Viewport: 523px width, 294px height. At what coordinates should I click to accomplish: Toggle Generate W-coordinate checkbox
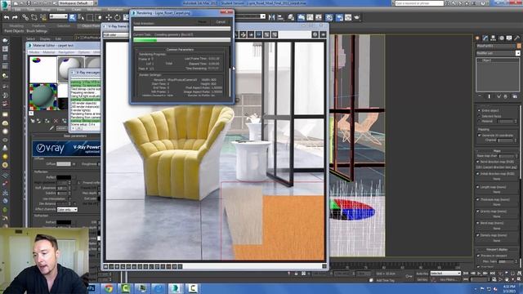[x=479, y=135]
